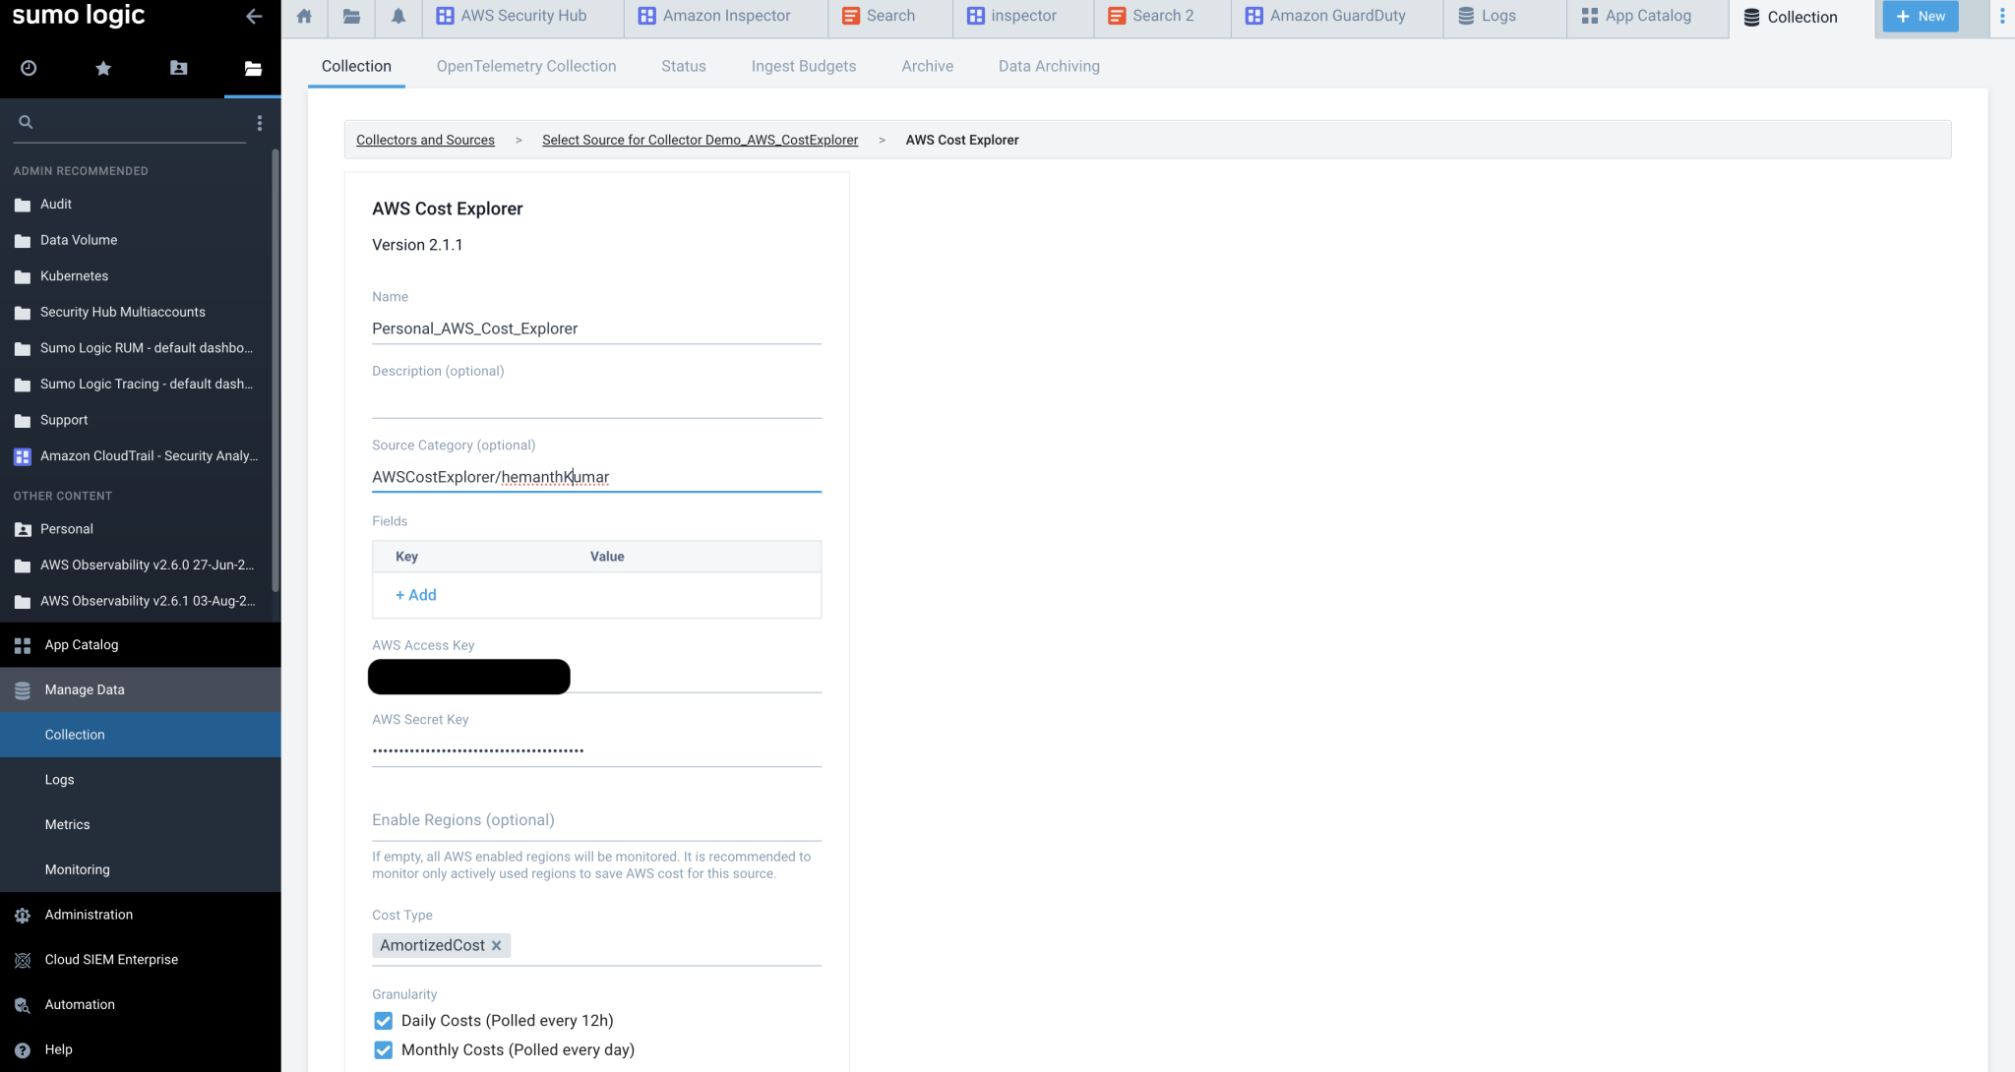The image size is (2015, 1072).
Task: Toggle Daily Costs checkbox
Action: click(x=383, y=1021)
